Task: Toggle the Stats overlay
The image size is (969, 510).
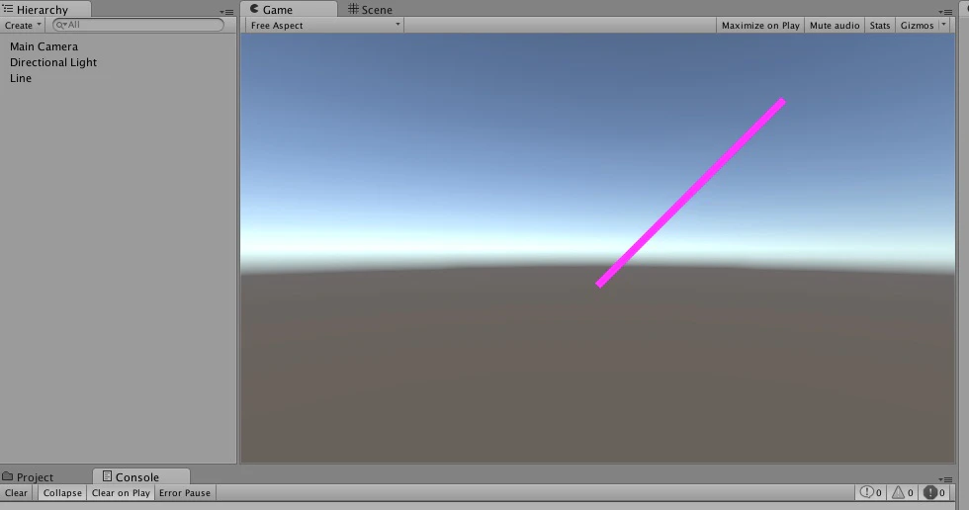Action: click(x=879, y=26)
